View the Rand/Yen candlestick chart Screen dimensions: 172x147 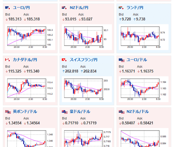coord(144,37)
